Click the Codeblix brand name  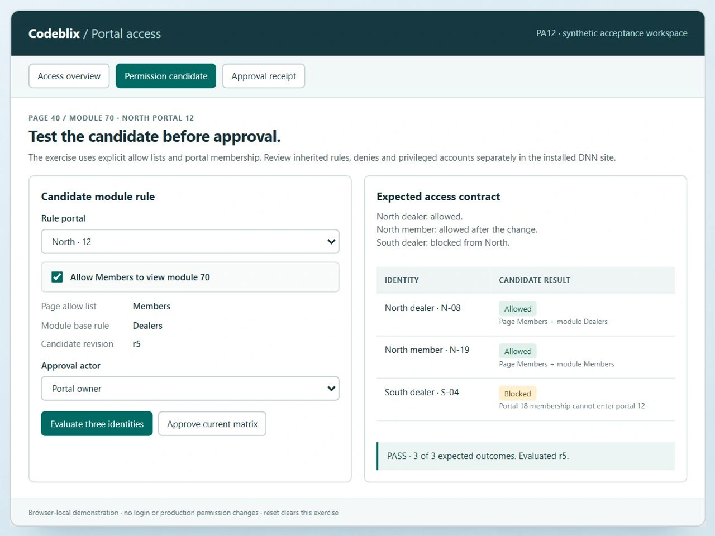tap(54, 33)
